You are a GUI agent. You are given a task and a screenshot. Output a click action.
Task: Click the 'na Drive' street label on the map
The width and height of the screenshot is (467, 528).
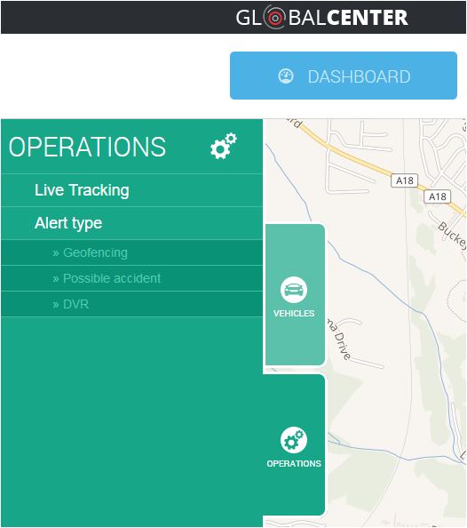pyautogui.click(x=339, y=340)
